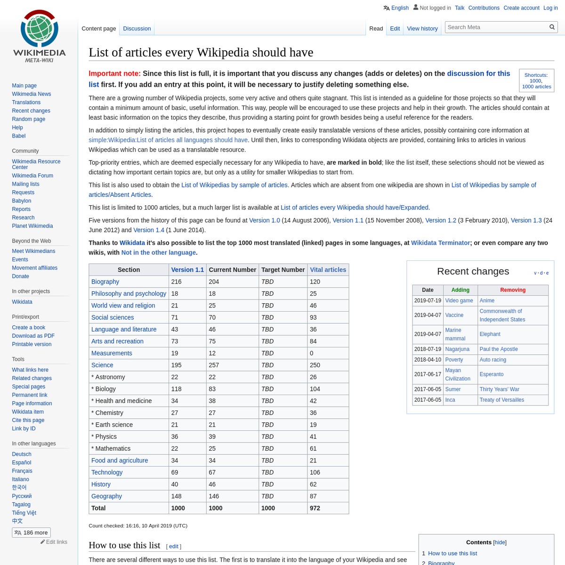This screenshot has height=565, width=565.
Task: Click the Vital articles column header link
Action: click(328, 270)
